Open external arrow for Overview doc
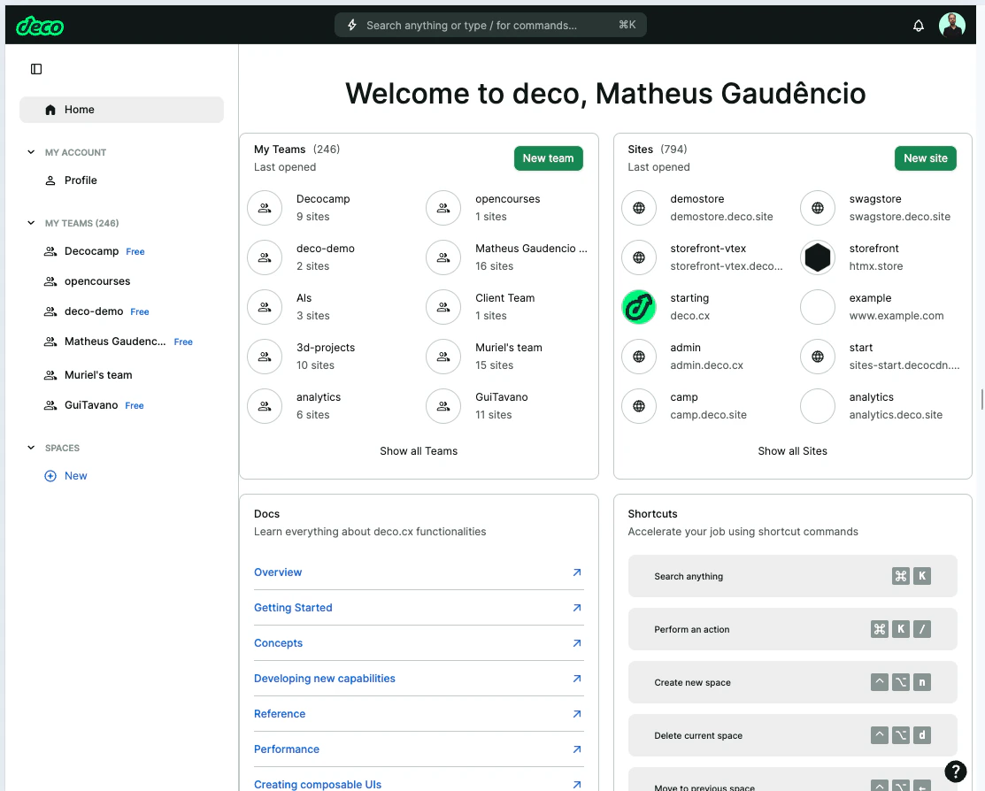Viewport: 985px width, 791px height. click(x=577, y=572)
